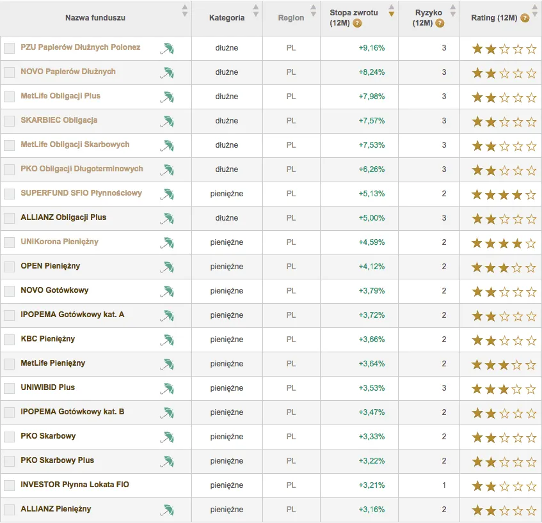Select the checkbox for SKARBIEC Obligacja
542x523 pixels.
(10, 121)
